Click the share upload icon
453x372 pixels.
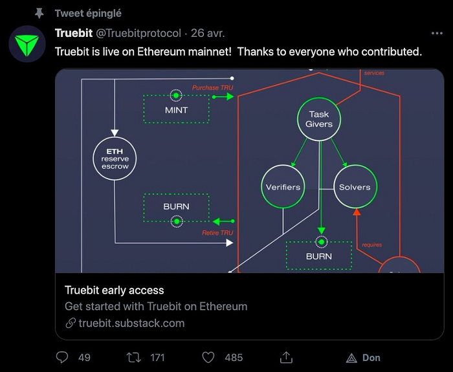(286, 357)
